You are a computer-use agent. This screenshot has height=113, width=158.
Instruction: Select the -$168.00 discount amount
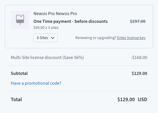139,58
